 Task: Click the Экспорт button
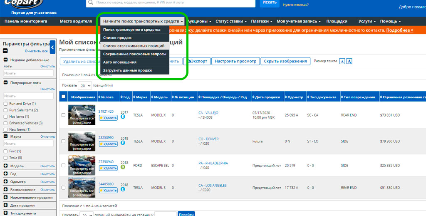[197, 62]
